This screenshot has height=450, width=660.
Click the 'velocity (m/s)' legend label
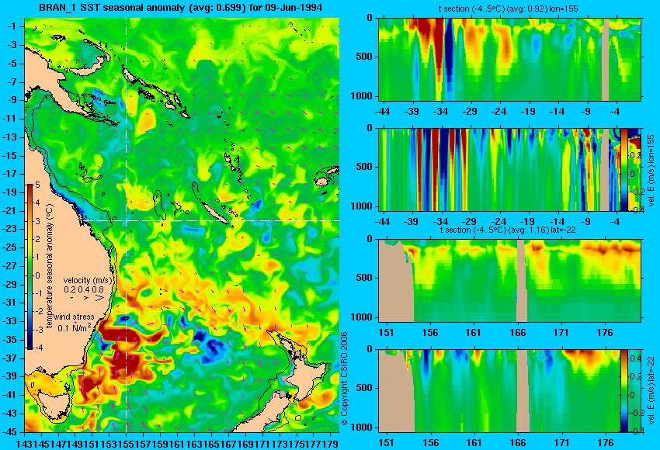click(88, 280)
